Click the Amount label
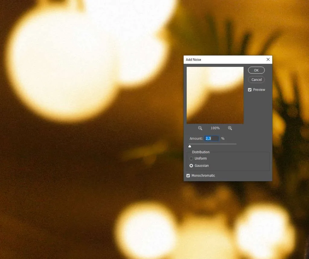This screenshot has width=309, height=259. [196, 139]
